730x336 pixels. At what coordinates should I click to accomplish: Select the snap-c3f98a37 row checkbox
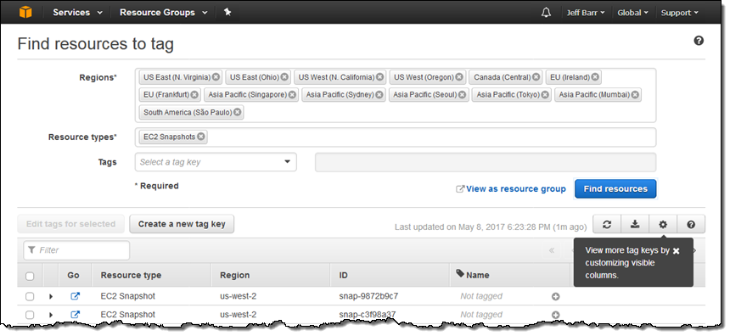tap(30, 315)
